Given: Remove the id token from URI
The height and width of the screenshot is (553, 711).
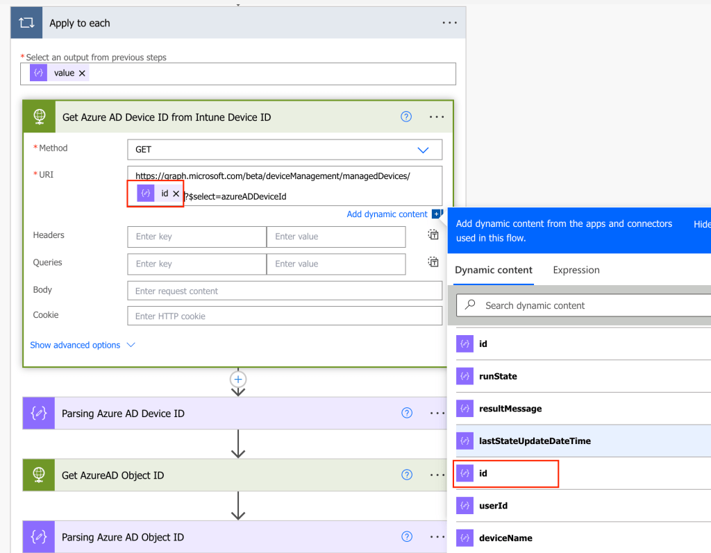Looking at the screenshot, I should (x=176, y=194).
